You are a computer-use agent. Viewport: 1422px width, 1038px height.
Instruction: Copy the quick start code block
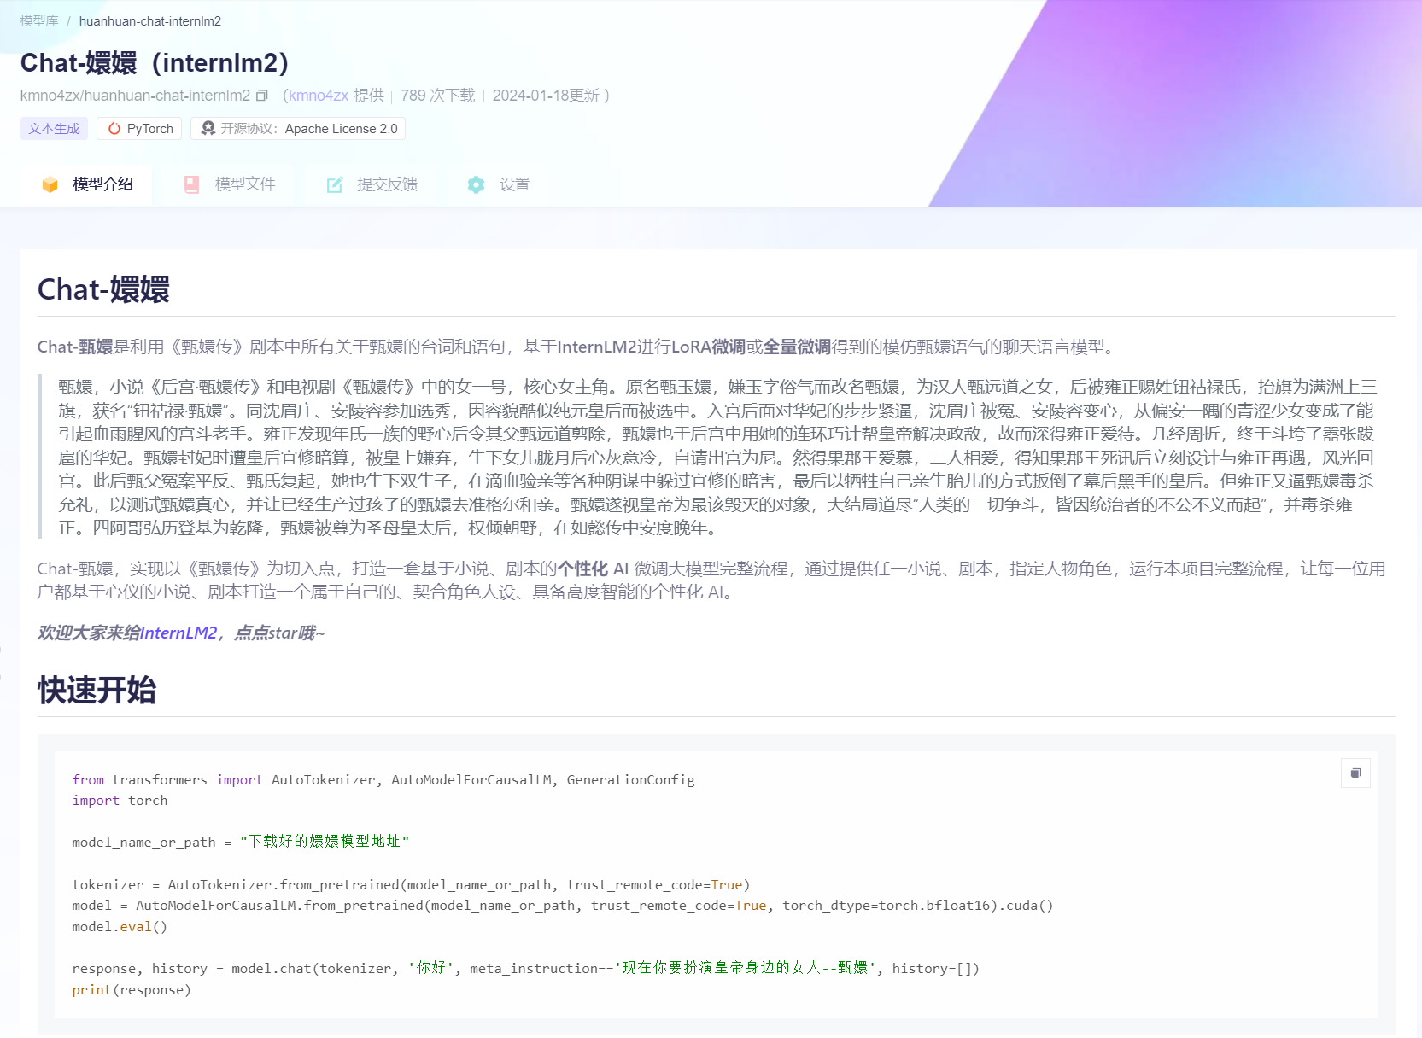pos(1355,773)
